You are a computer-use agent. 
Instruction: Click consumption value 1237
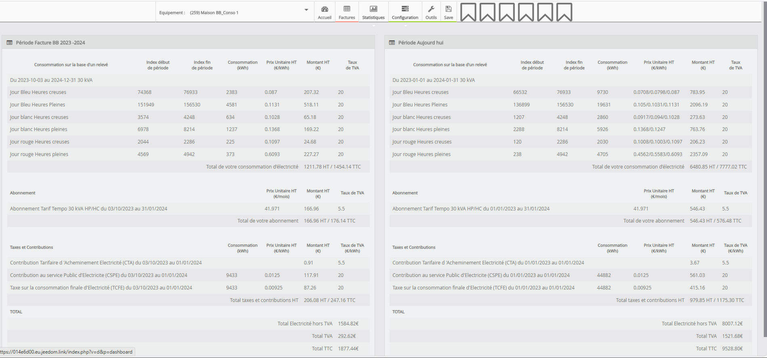[232, 129]
